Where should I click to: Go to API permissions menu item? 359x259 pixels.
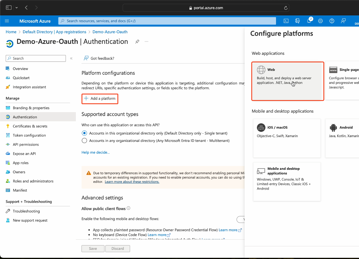pyautogui.click(x=26, y=145)
